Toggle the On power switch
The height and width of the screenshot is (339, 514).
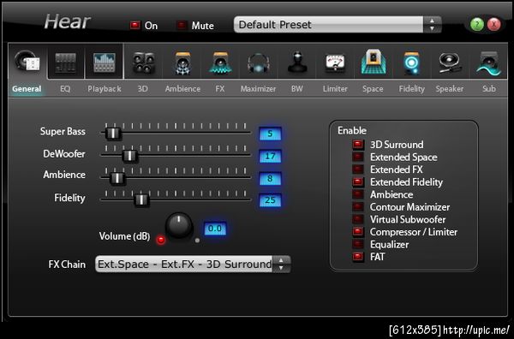134,25
